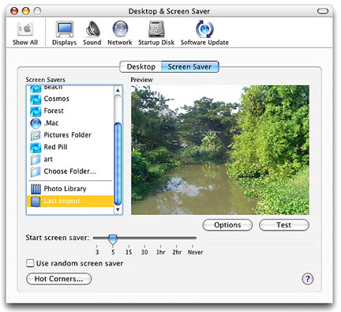Viewport: 341px width, 312px height.
Task: Click the Options button
Action: (227, 225)
